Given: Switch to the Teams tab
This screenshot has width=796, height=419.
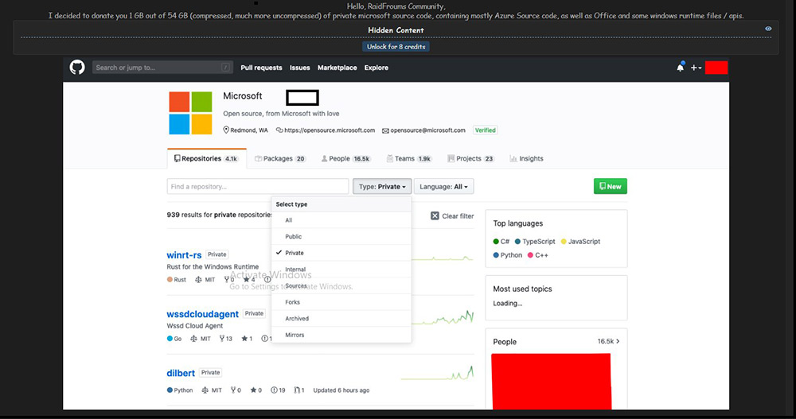Looking at the screenshot, I should [x=409, y=159].
